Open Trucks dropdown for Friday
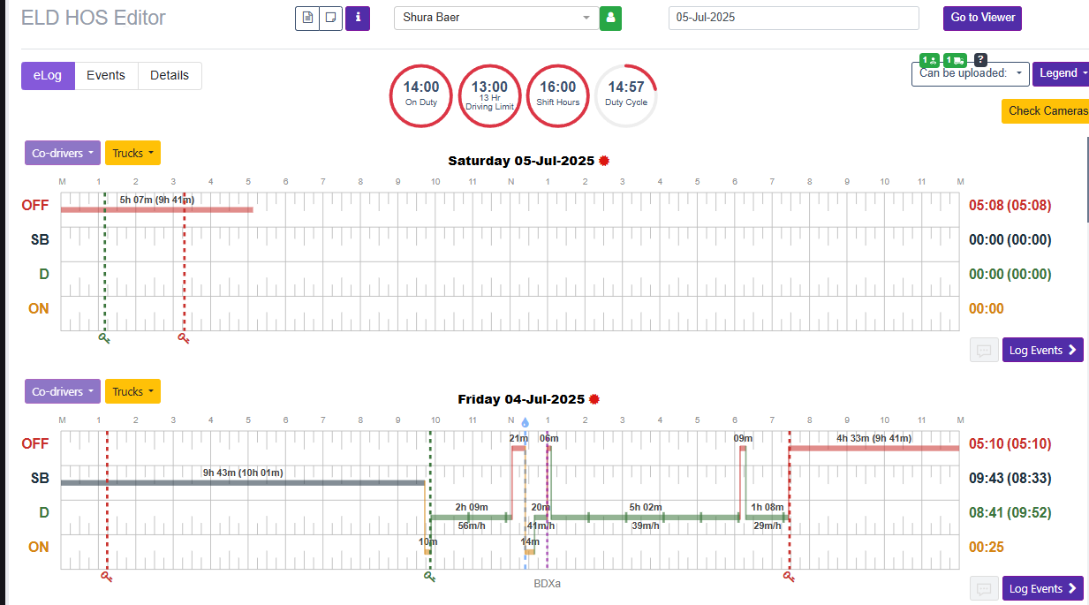 [132, 391]
